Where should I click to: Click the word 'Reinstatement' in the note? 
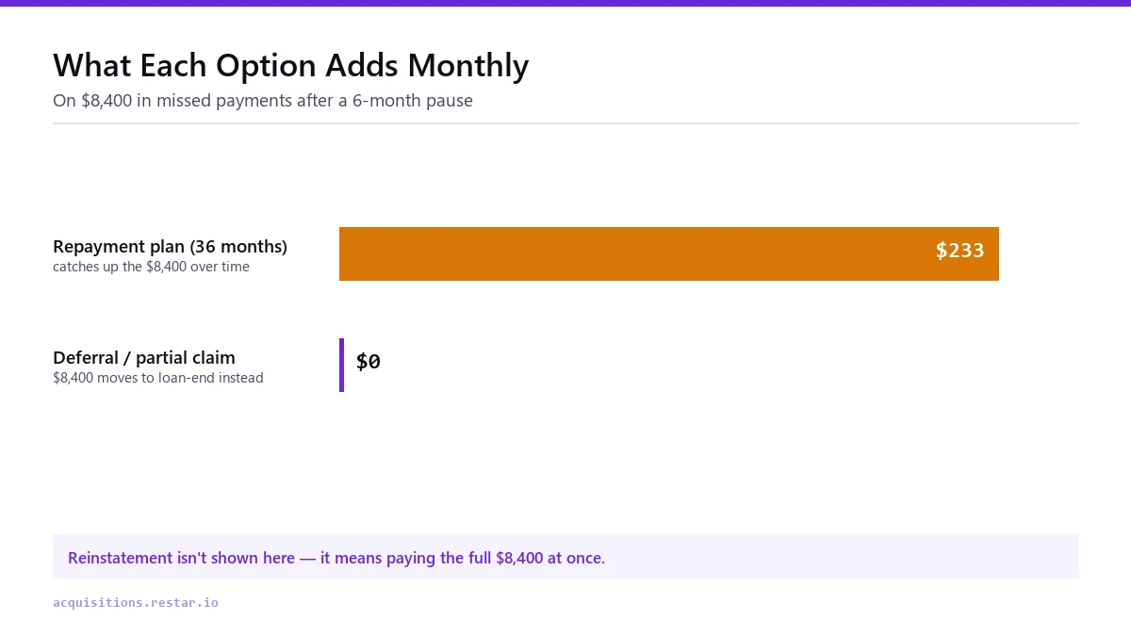pyautogui.click(x=121, y=558)
